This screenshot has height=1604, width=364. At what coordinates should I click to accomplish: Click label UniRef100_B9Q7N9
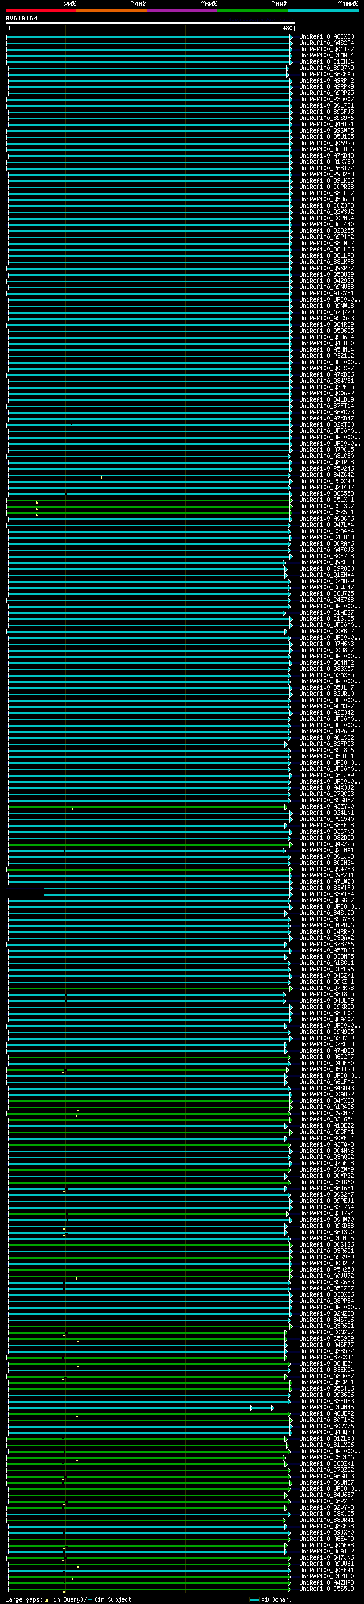(x=326, y=68)
